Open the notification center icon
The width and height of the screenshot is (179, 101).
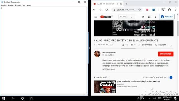tap(175, 98)
